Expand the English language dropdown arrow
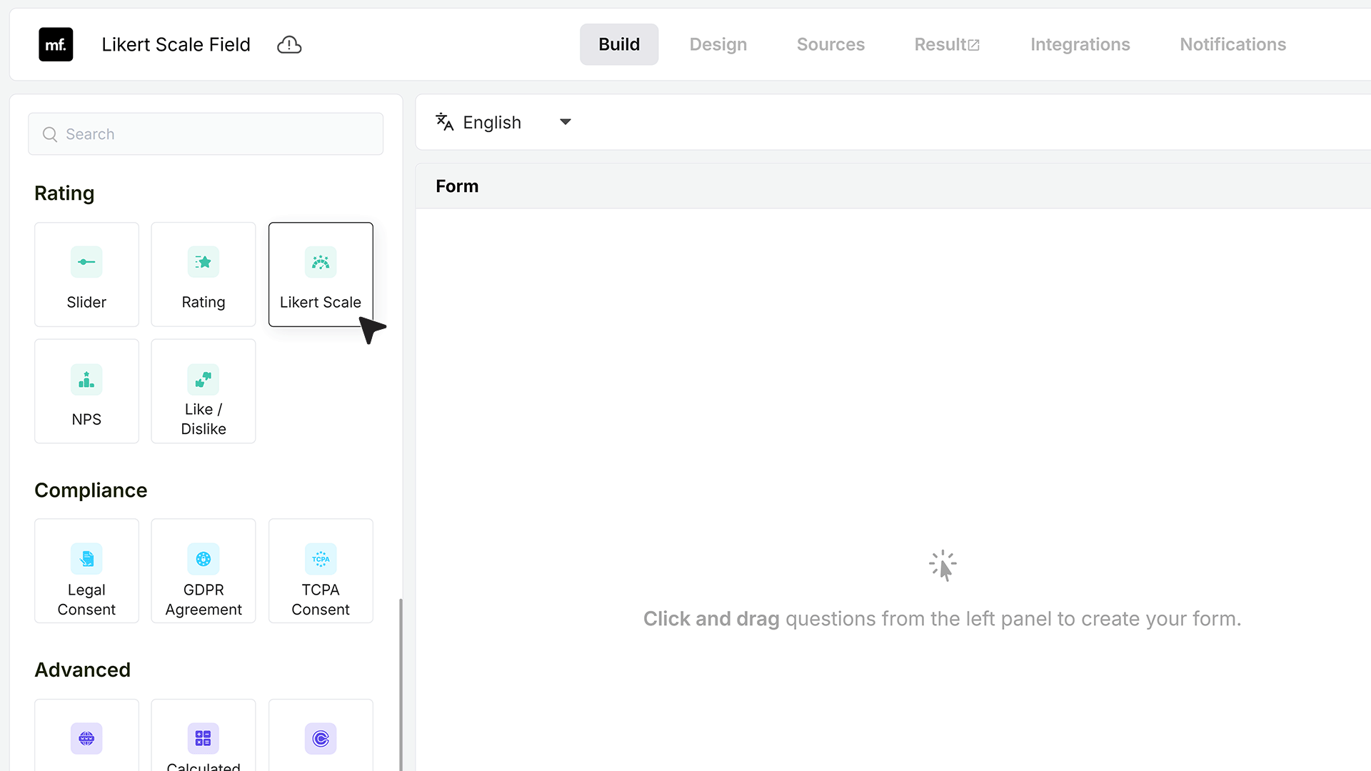Screen dimensions: 1371x771 [x=566, y=122]
